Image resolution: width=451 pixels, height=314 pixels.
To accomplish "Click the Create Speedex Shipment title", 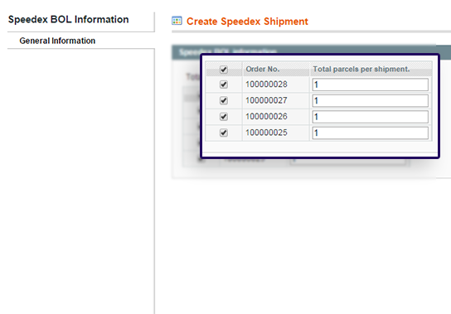I will [x=247, y=22].
